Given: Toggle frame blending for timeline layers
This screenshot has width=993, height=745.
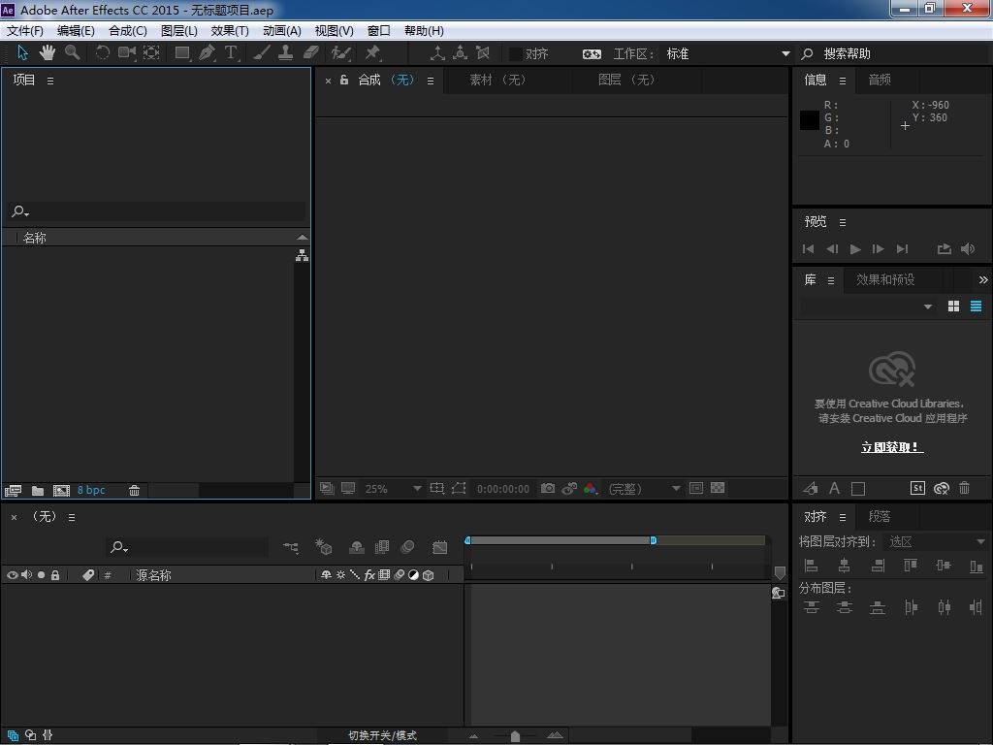Looking at the screenshot, I should 382,547.
